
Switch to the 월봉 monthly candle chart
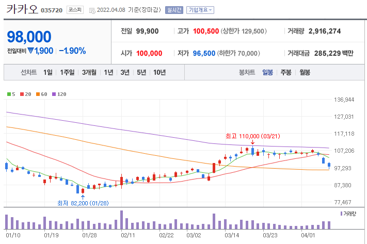coord(305,73)
